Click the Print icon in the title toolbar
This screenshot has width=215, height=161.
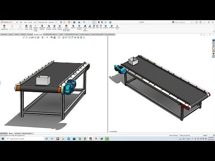coord(79,22)
